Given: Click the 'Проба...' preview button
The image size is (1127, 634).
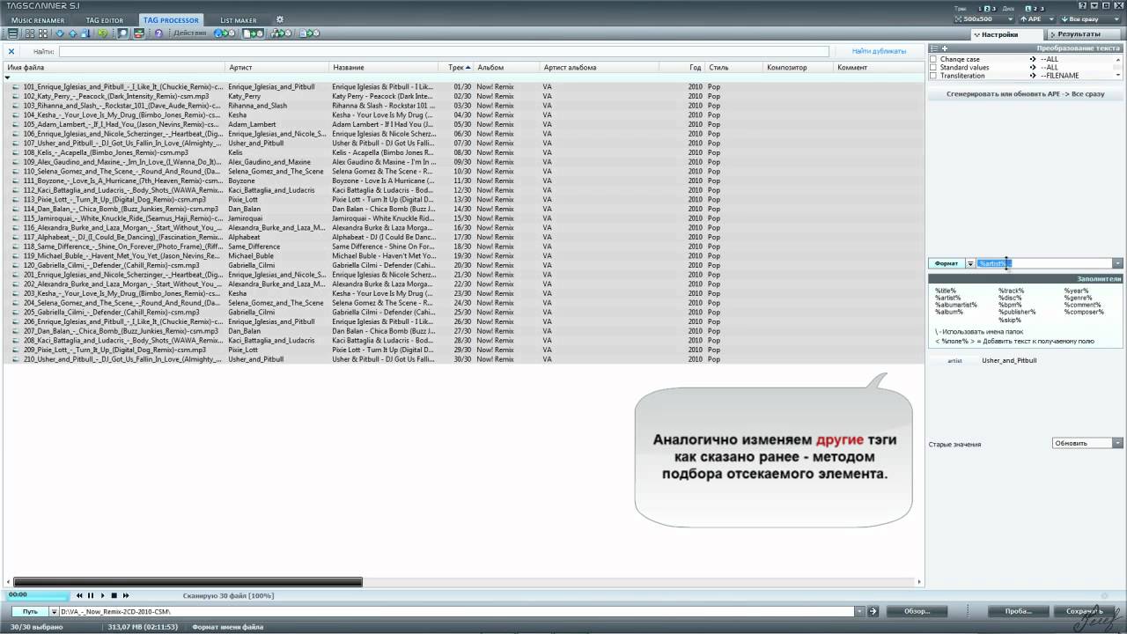Looking at the screenshot, I should [1018, 611].
